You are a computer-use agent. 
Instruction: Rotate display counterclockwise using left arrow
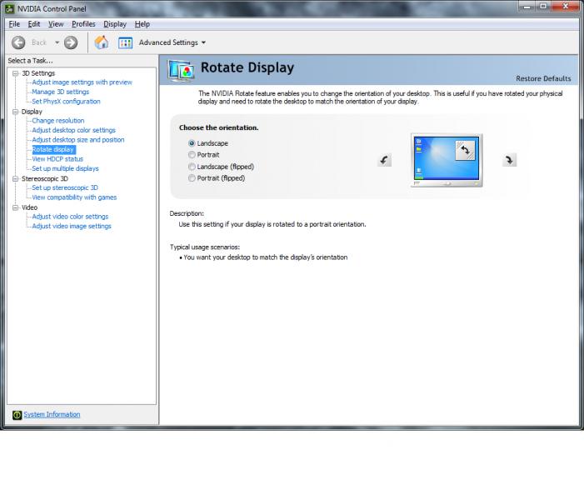click(383, 161)
